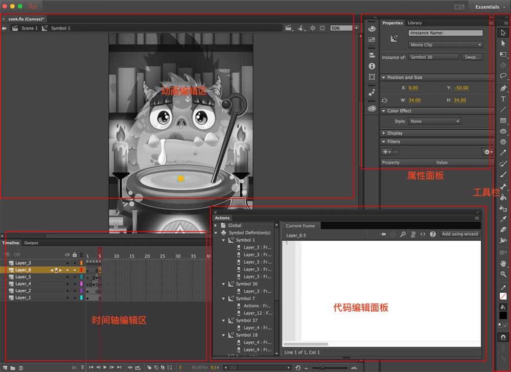Image resolution: width=511 pixels, height=372 pixels.
Task: Select the Text tool in toolbar
Action: point(503,99)
